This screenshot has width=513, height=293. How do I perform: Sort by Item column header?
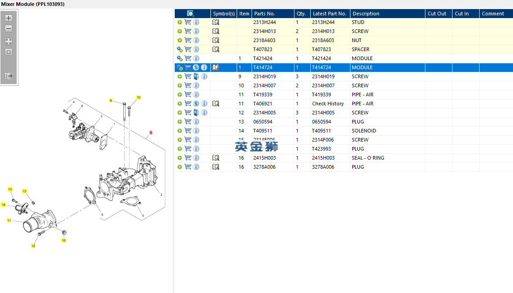244,14
